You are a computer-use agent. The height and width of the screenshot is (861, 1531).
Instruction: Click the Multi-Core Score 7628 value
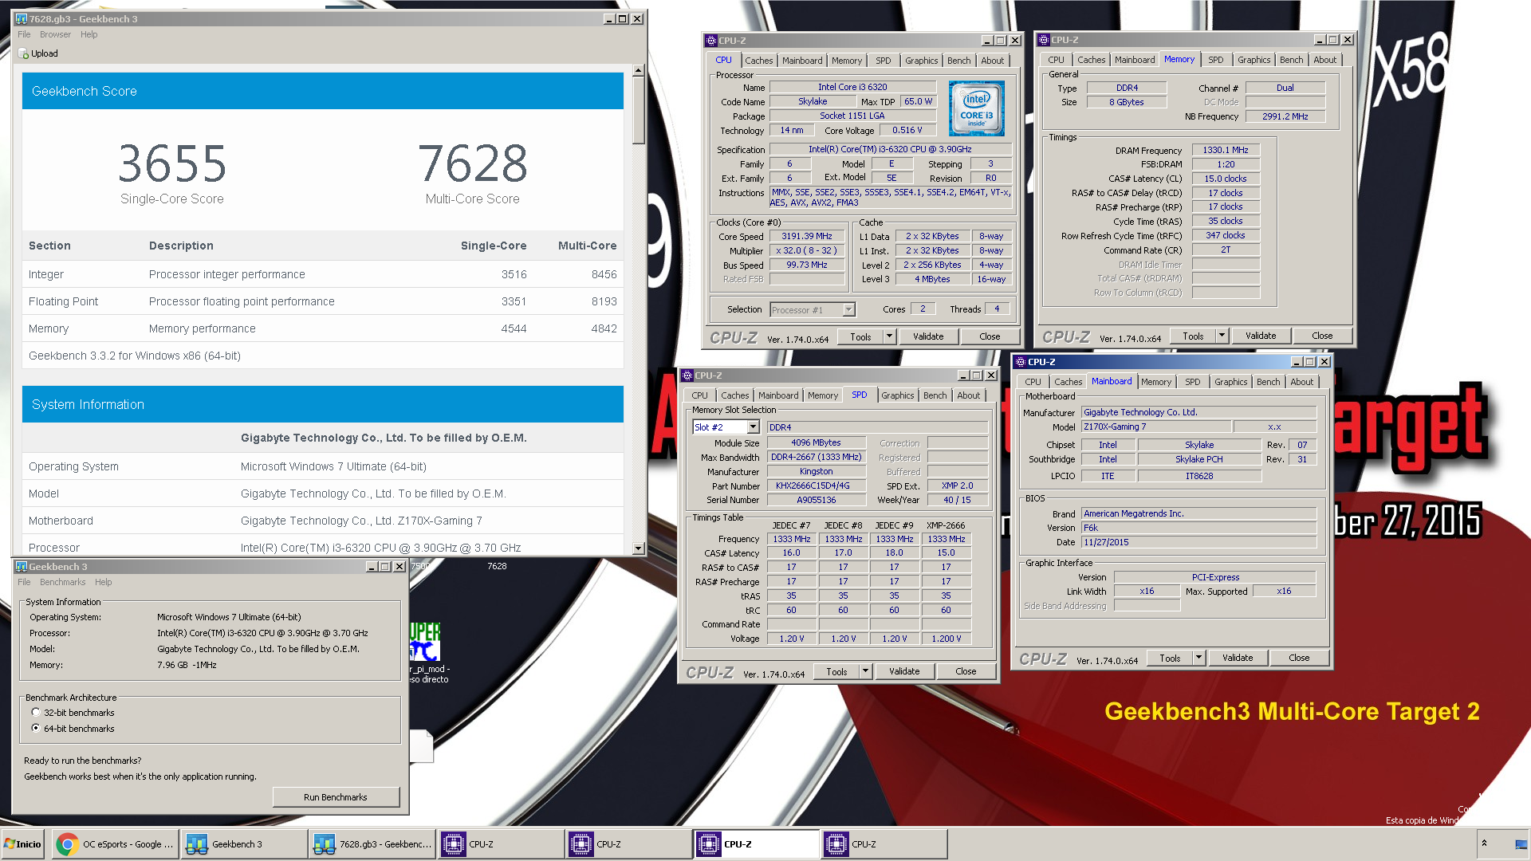[x=473, y=163]
